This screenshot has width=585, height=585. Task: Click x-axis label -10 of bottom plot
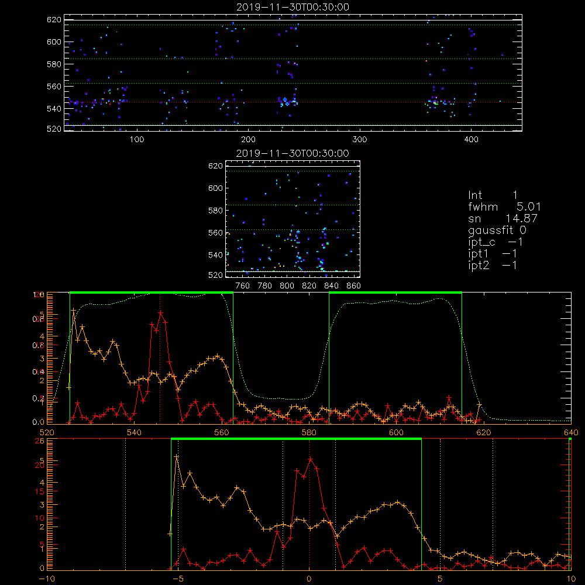pyautogui.click(x=47, y=579)
